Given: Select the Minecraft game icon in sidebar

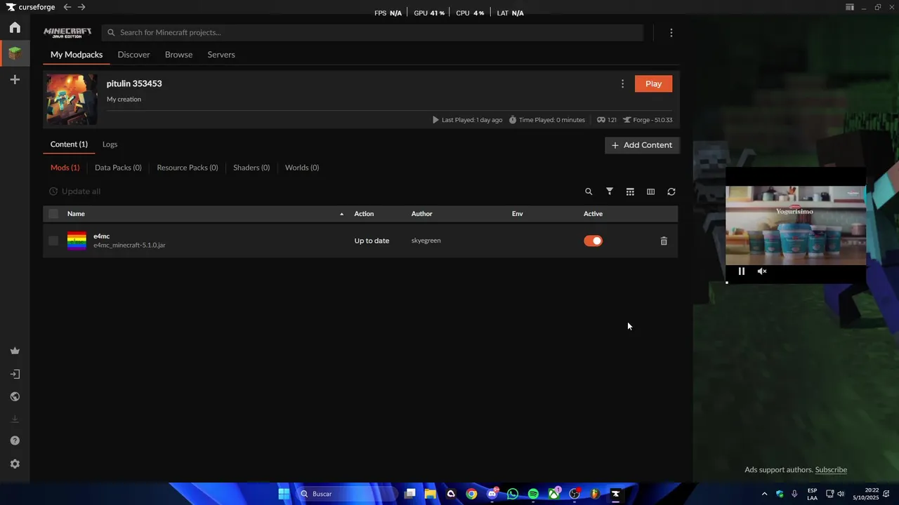Looking at the screenshot, I should point(15,53).
